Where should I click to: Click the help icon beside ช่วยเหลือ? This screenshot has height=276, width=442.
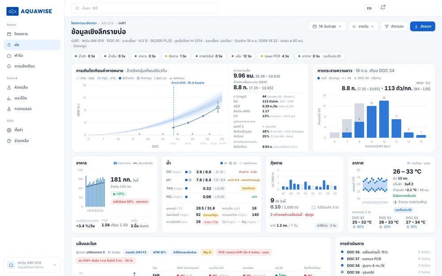click(x=9, y=141)
